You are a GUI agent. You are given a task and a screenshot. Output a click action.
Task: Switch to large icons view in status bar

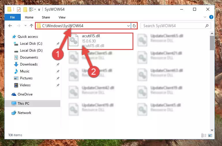pyautogui.click(x=210, y=135)
